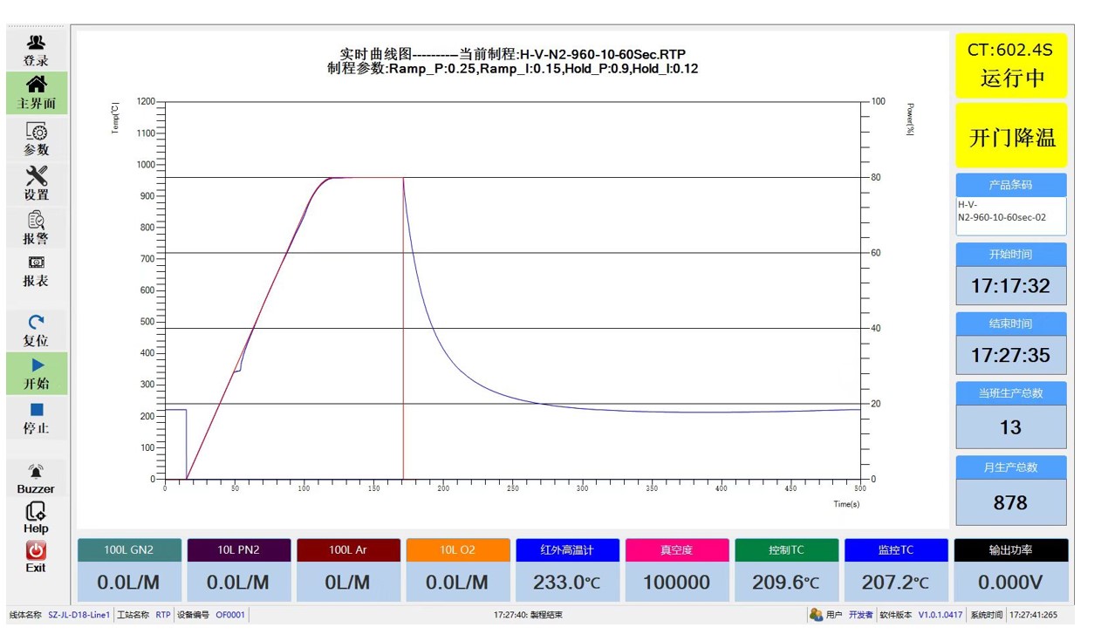Click the 制程参数 Ramp_P parameter line
The image size is (1108, 641).
click(513, 69)
